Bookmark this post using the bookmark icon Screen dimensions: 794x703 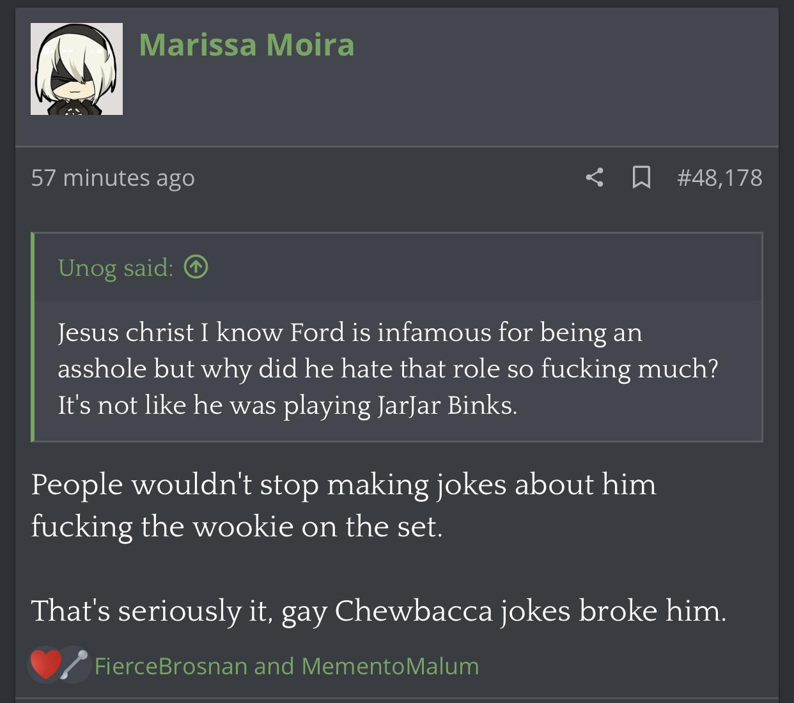coord(641,178)
